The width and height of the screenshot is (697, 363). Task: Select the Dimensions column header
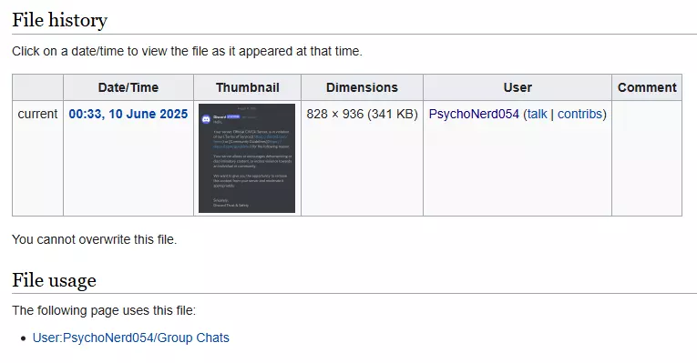(363, 87)
